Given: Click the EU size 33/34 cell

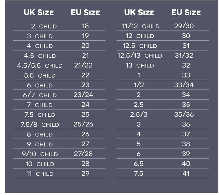Looking at the screenshot, I should pyautogui.click(x=184, y=85).
